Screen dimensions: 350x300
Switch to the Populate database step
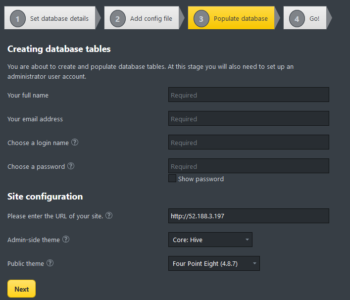click(x=231, y=18)
